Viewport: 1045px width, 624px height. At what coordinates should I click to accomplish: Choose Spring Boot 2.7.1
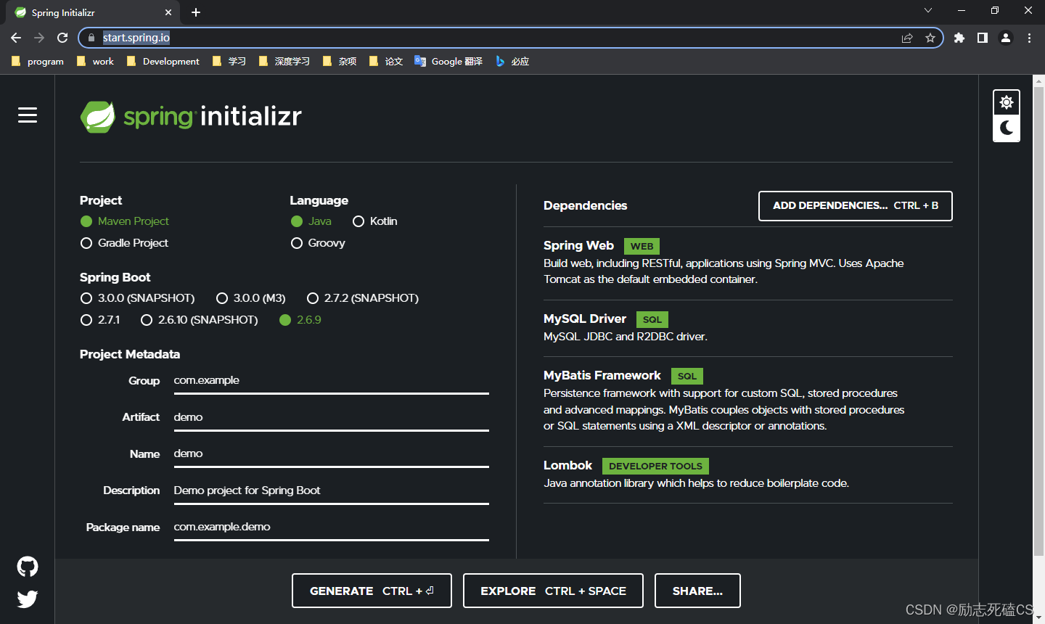100,320
